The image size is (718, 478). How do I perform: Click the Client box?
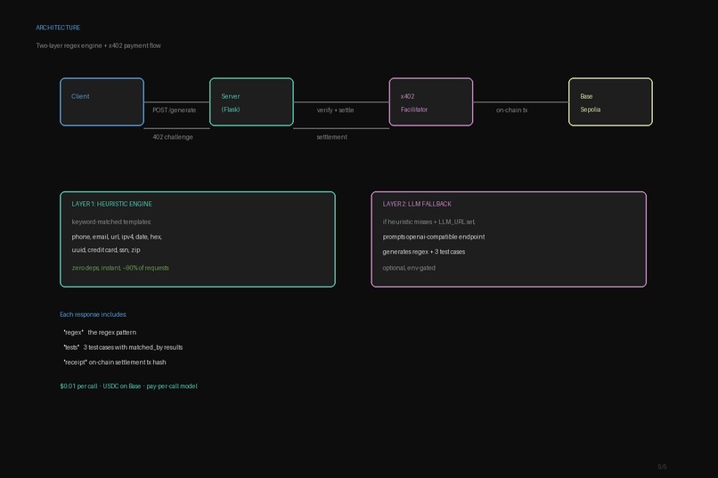click(102, 101)
